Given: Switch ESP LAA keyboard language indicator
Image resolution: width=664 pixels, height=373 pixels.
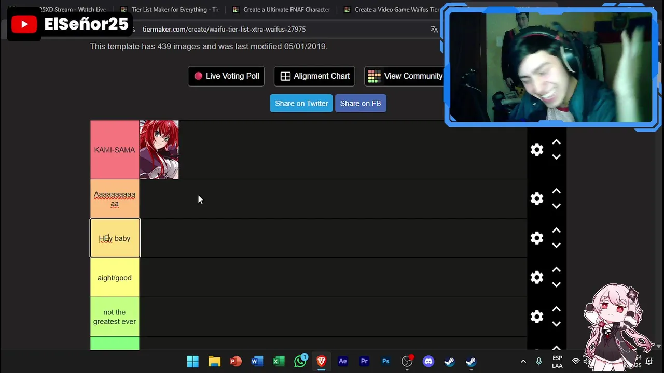Looking at the screenshot, I should pyautogui.click(x=557, y=362).
